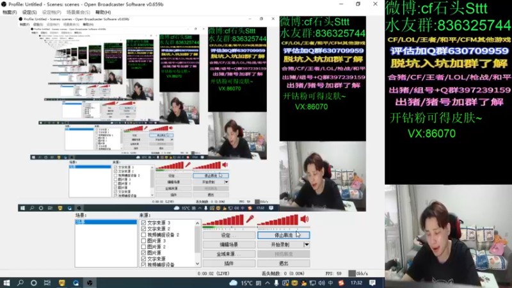Open the weather cloud 15°C widget

(x=245, y=283)
